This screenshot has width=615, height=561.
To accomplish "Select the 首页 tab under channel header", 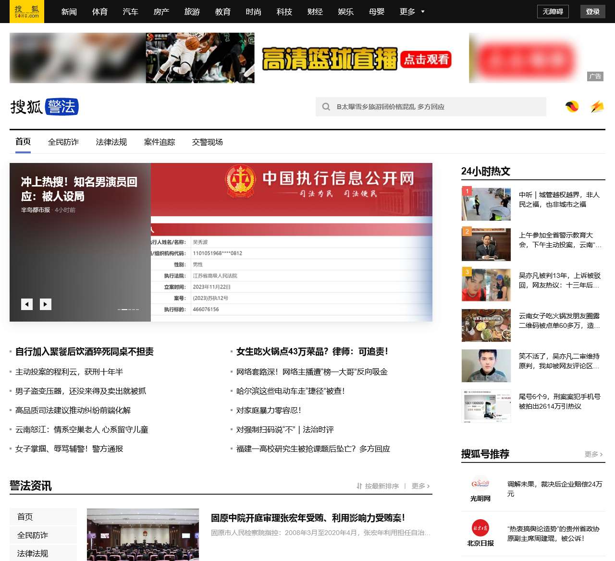I will coord(23,141).
